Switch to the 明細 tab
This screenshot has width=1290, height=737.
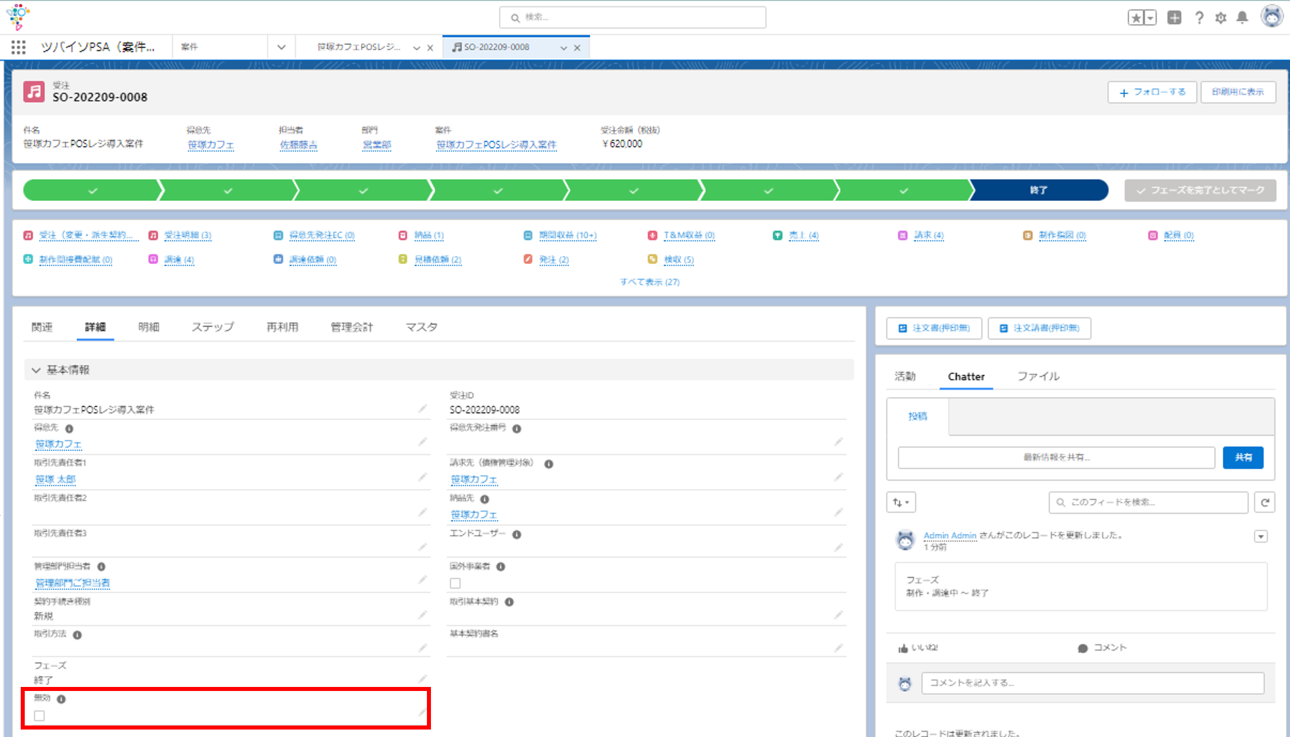pyautogui.click(x=148, y=327)
